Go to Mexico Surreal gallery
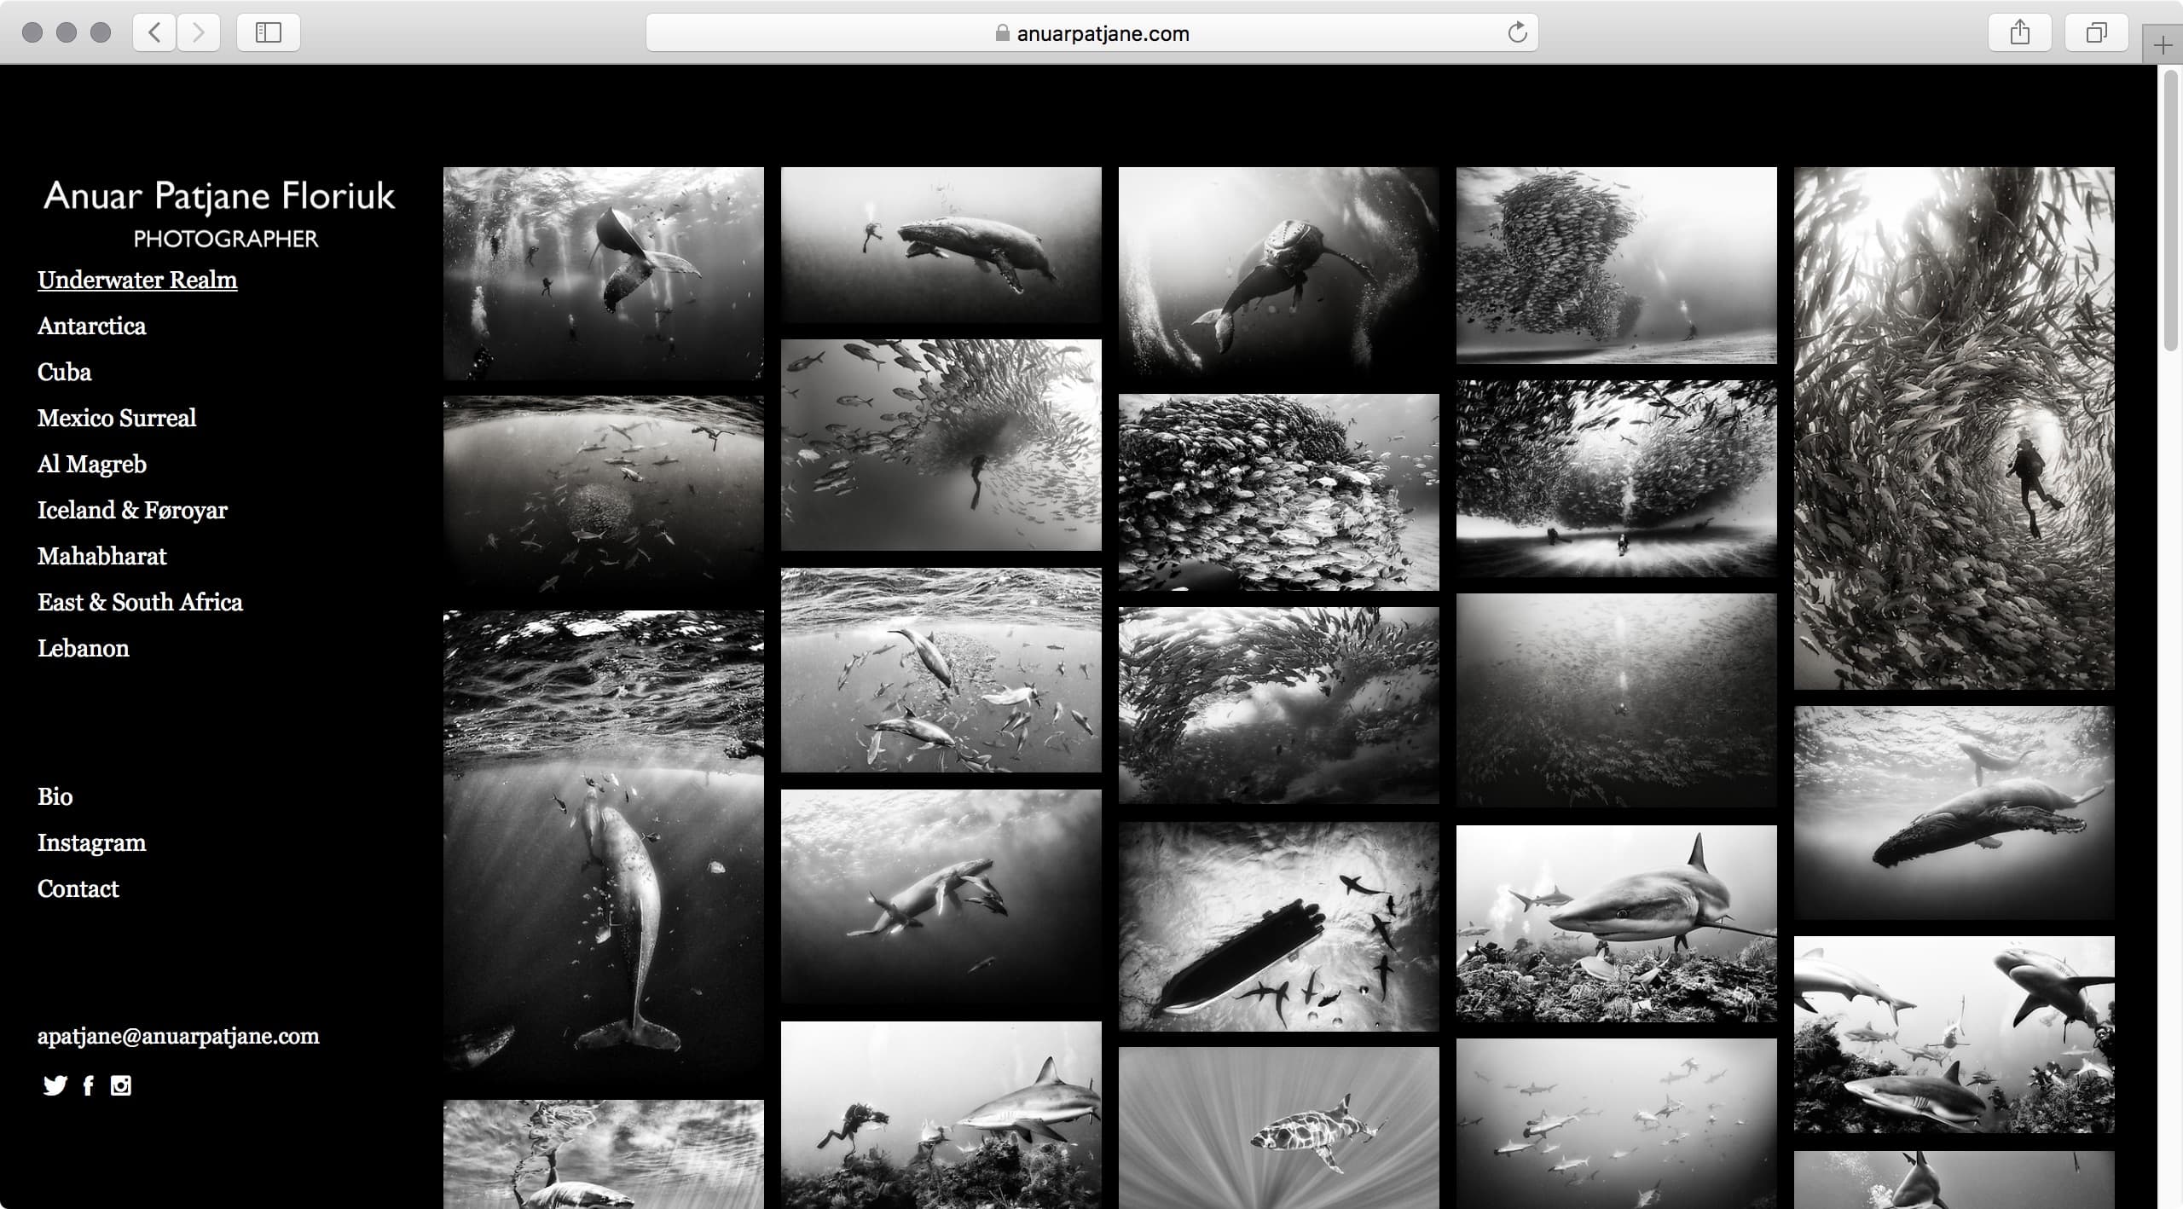Image resolution: width=2183 pixels, height=1209 pixels. click(x=117, y=418)
